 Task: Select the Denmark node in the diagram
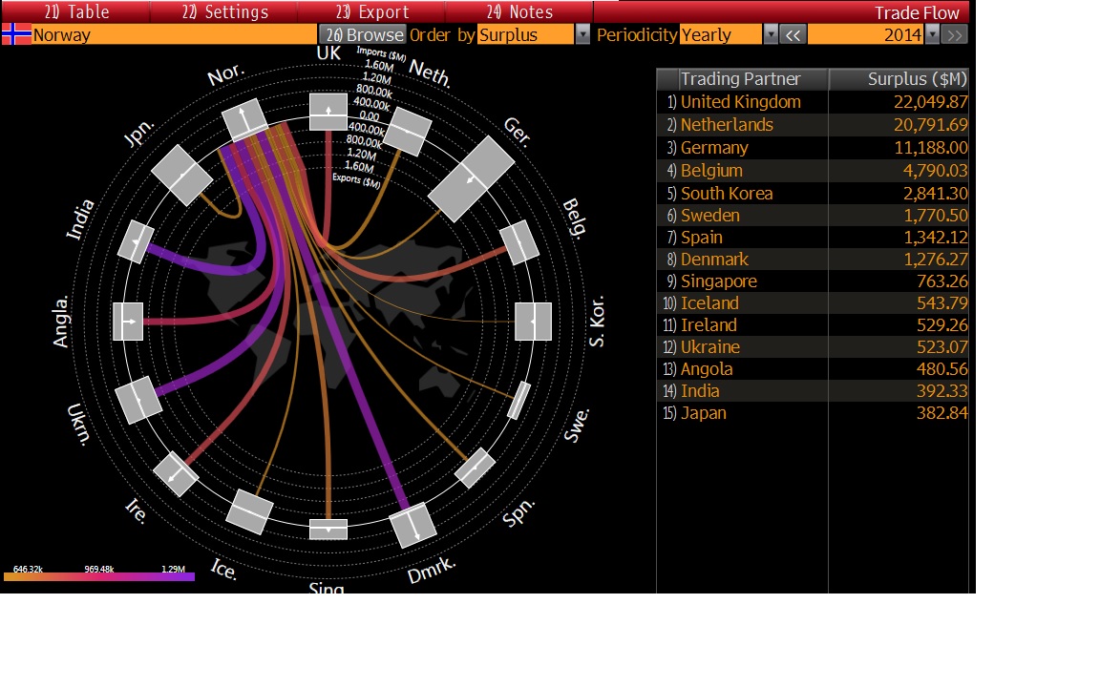tap(413, 525)
